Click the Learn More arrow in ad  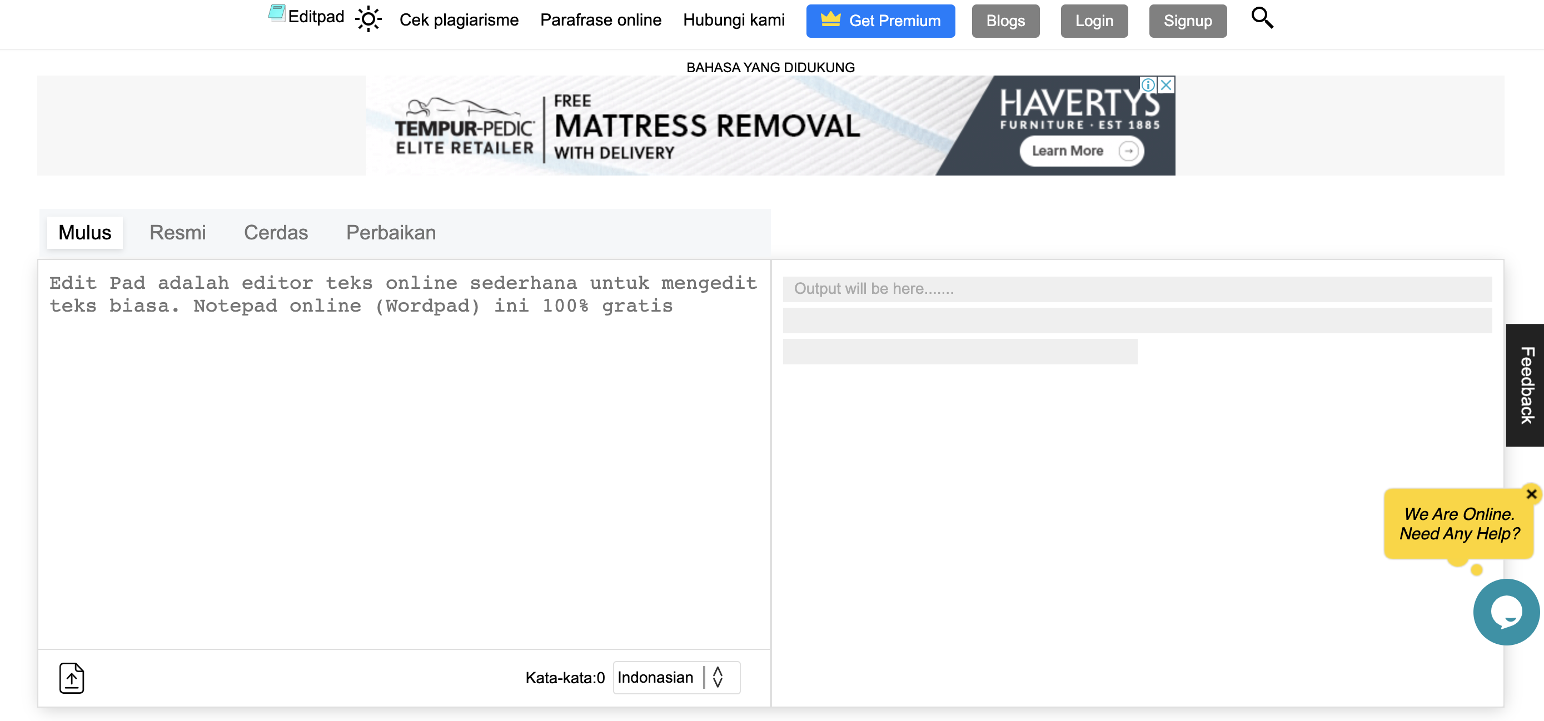pos(1129,151)
